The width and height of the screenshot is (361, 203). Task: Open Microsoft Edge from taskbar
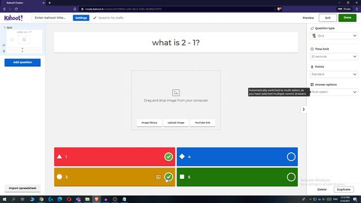point(60,199)
